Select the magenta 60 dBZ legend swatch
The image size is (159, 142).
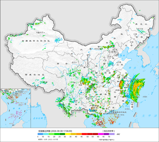[x=101, y=134]
